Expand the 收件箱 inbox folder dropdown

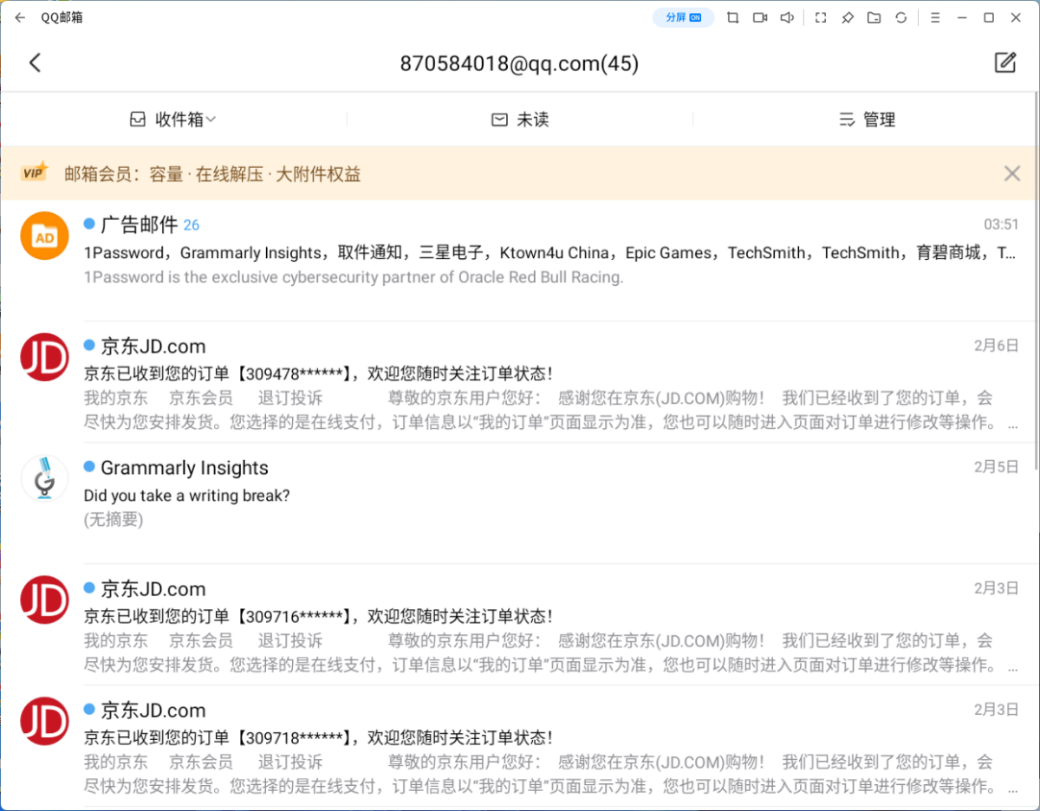[x=173, y=120]
